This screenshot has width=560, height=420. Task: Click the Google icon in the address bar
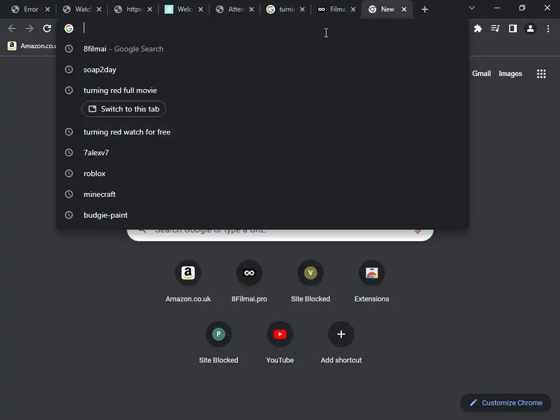[x=69, y=28]
